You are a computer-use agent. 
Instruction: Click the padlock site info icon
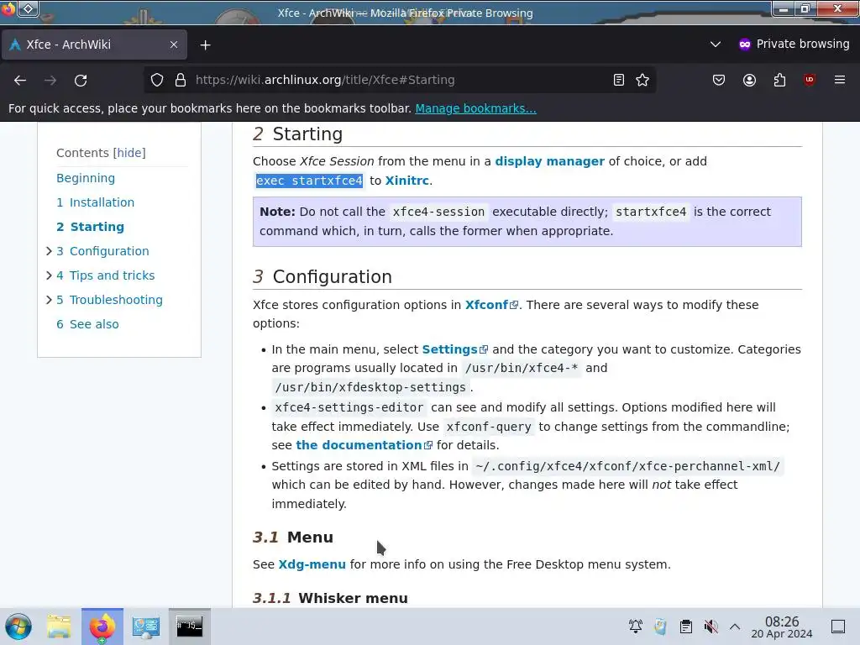(181, 80)
